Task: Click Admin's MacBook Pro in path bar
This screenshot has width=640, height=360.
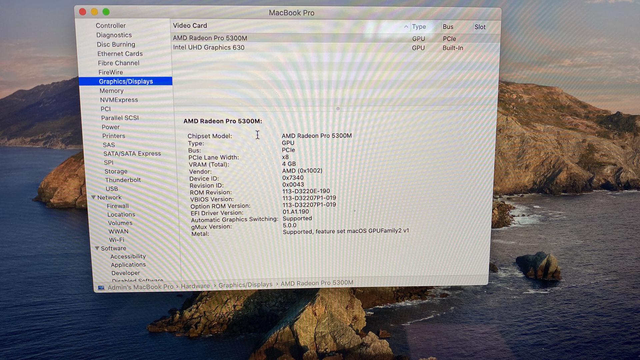Action: 140,287
